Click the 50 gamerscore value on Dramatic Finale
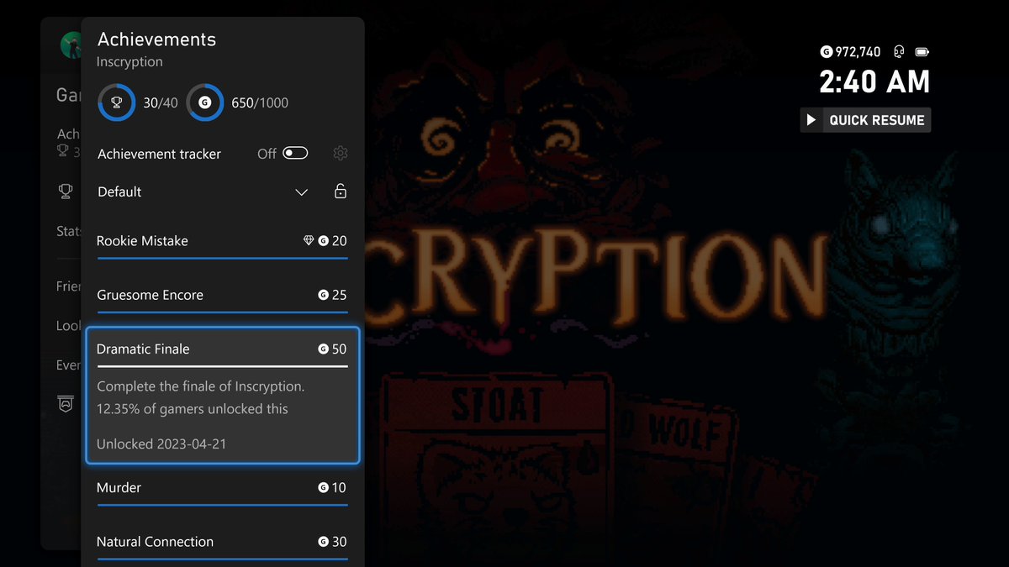 [339, 349]
